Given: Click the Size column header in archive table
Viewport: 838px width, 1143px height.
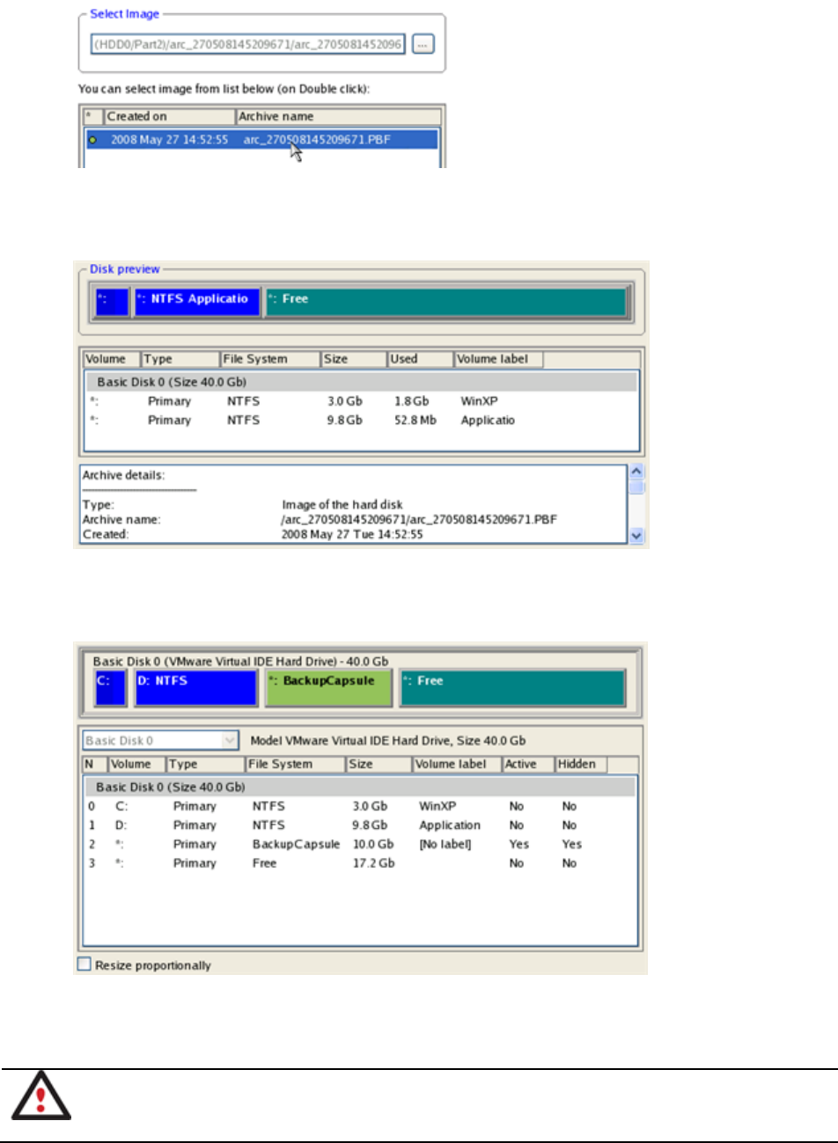Looking at the screenshot, I should (x=355, y=359).
